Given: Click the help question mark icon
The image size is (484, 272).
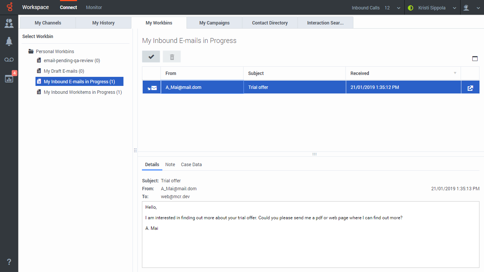Looking at the screenshot, I should (9, 262).
